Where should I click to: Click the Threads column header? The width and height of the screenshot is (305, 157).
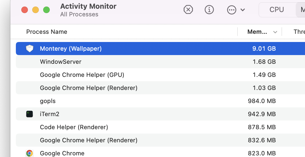[299, 32]
